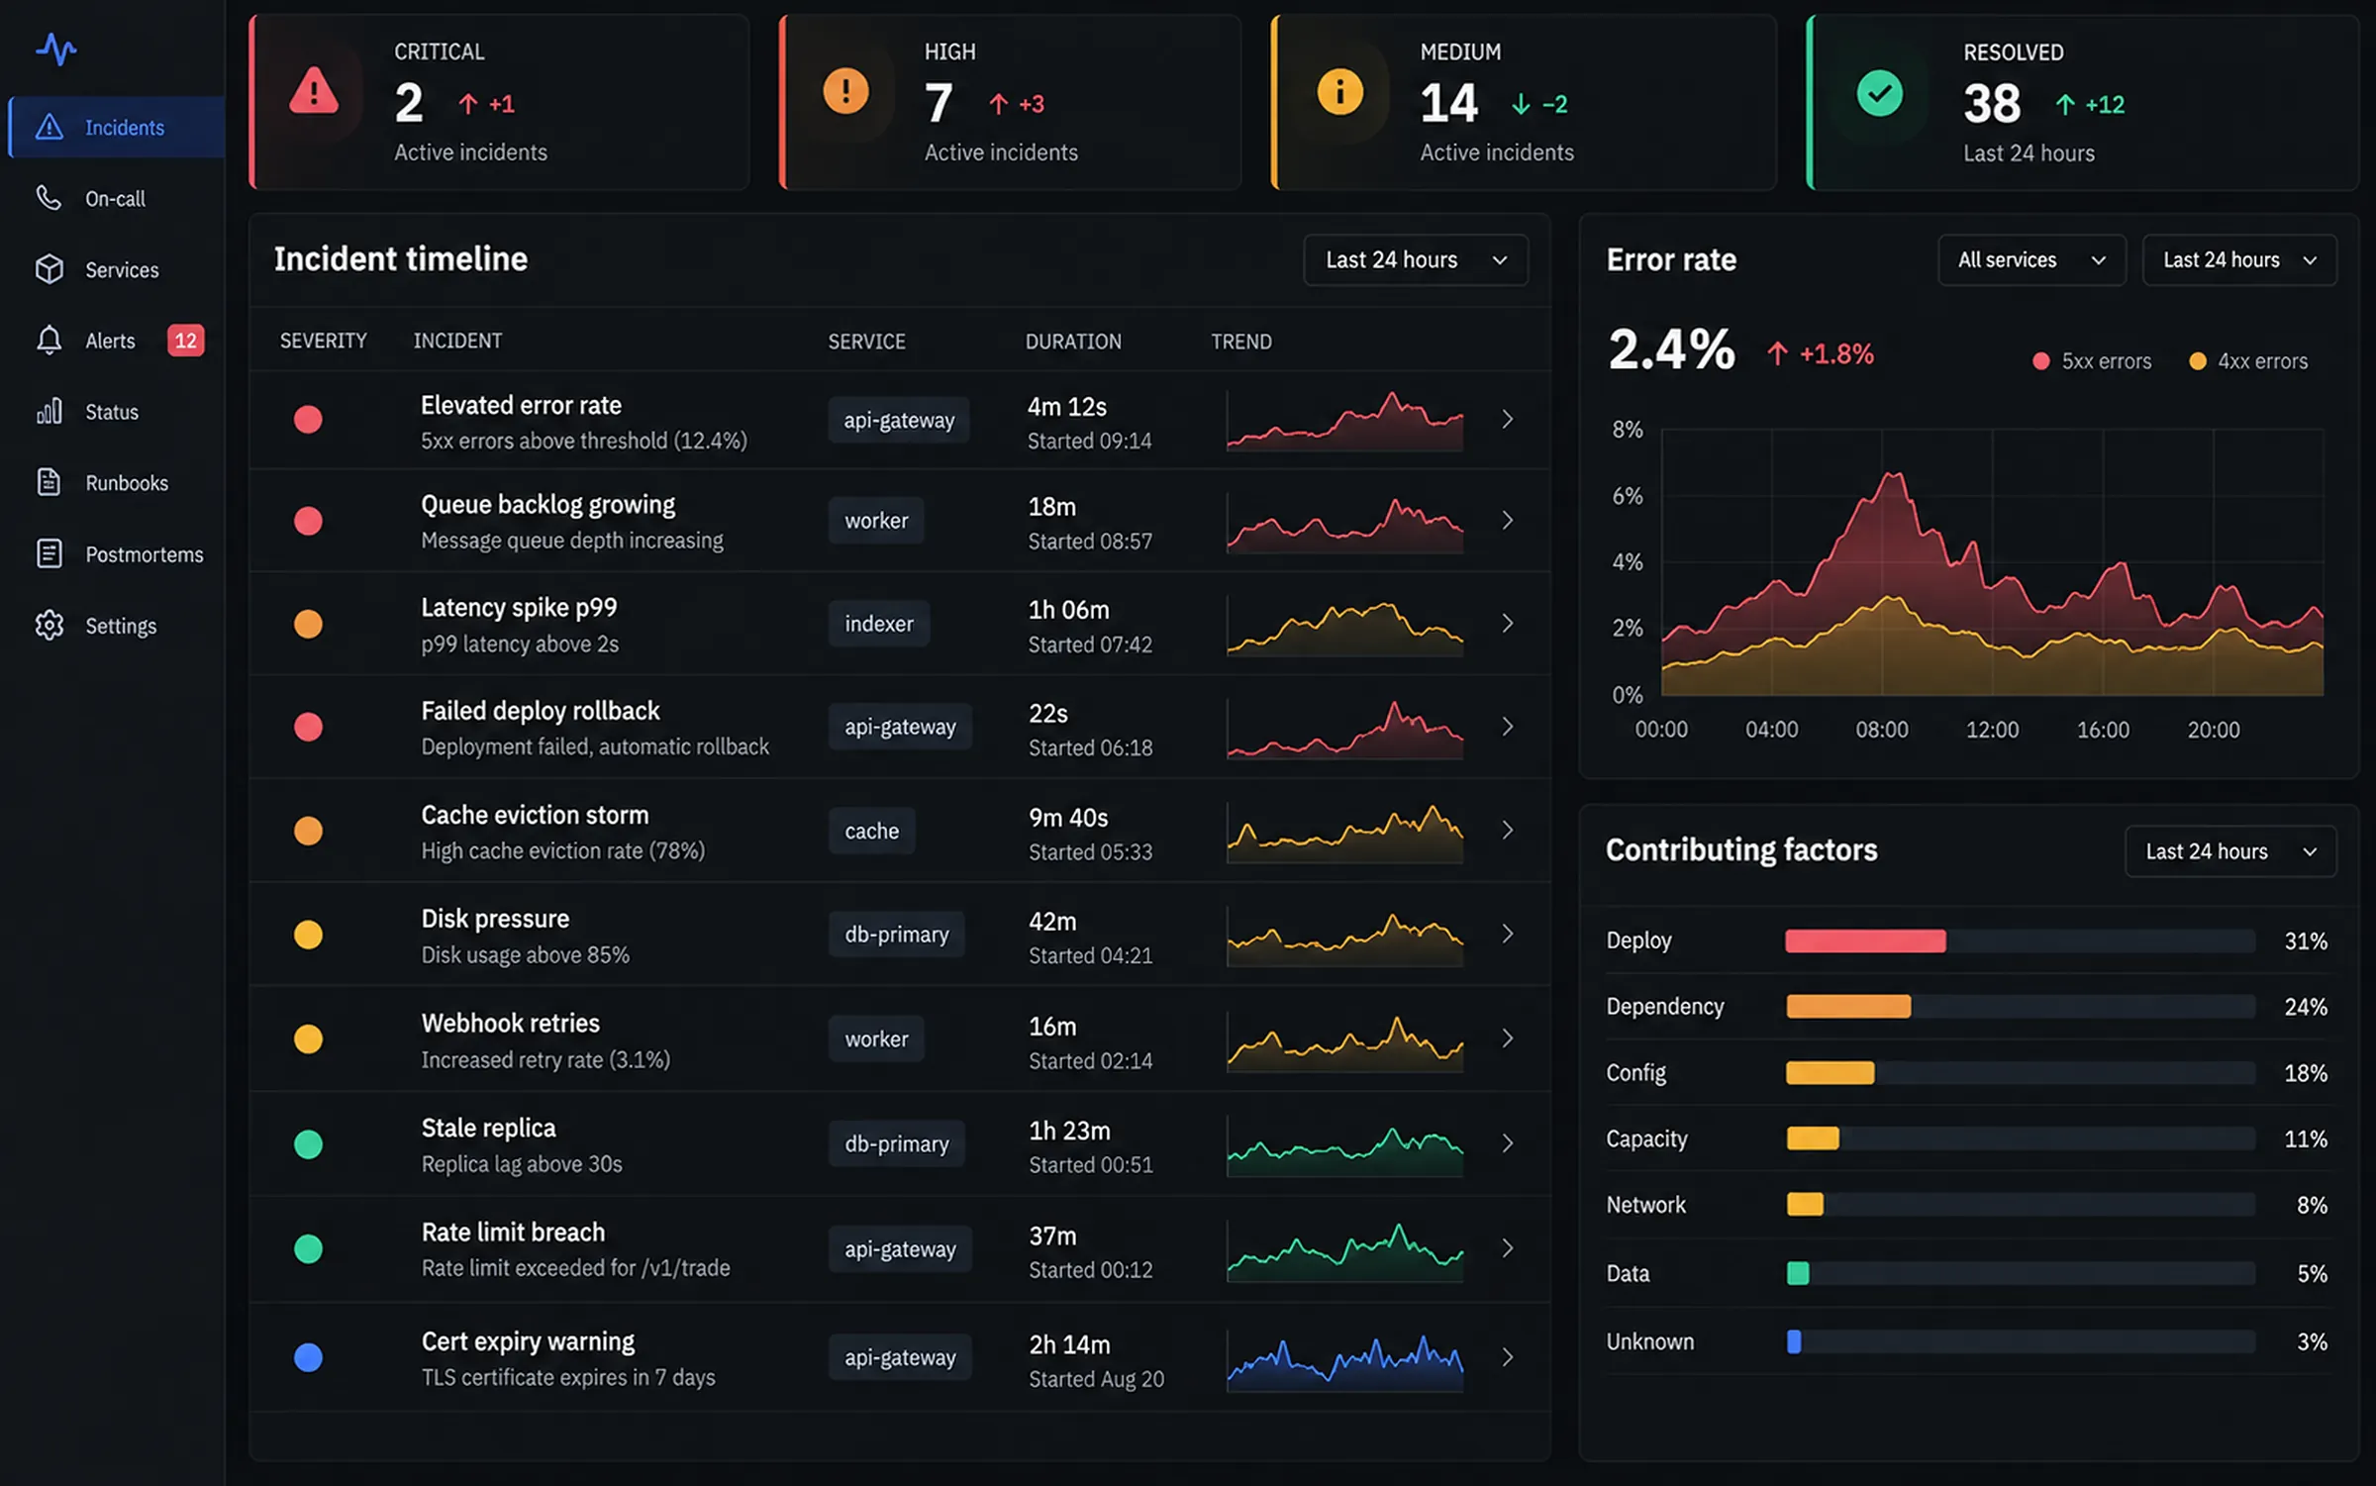Screen dimensions: 2376x1486
Task: Click the Started 04:21 duration text
Action: 1090,955
